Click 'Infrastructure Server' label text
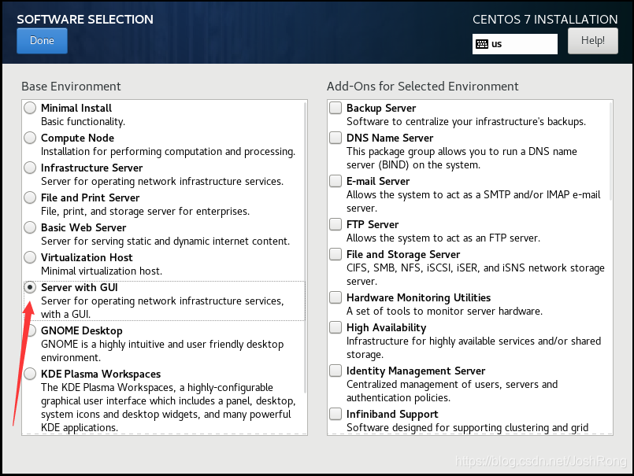The image size is (634, 476). click(x=92, y=168)
